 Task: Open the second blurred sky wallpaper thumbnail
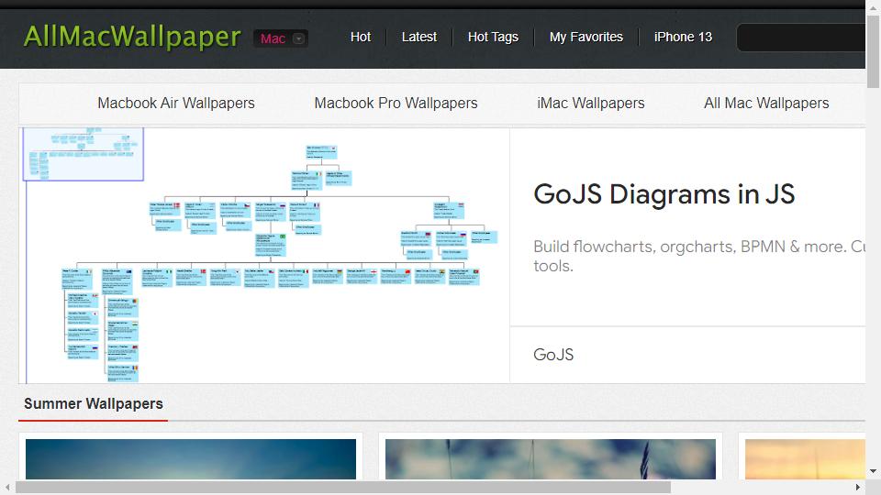551,459
